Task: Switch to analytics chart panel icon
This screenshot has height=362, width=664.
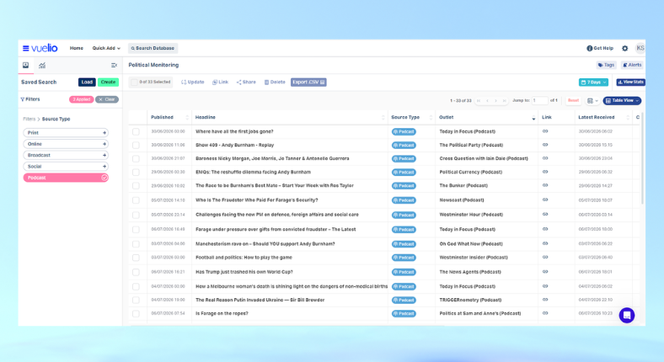Action: click(42, 65)
